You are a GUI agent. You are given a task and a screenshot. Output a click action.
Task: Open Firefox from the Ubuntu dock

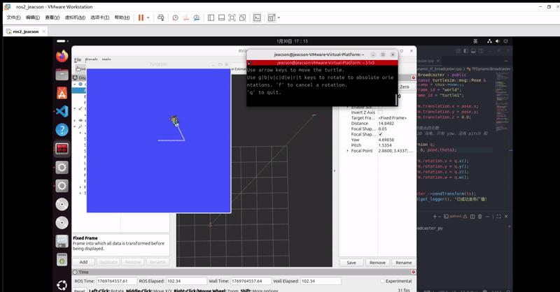[x=62, y=55]
